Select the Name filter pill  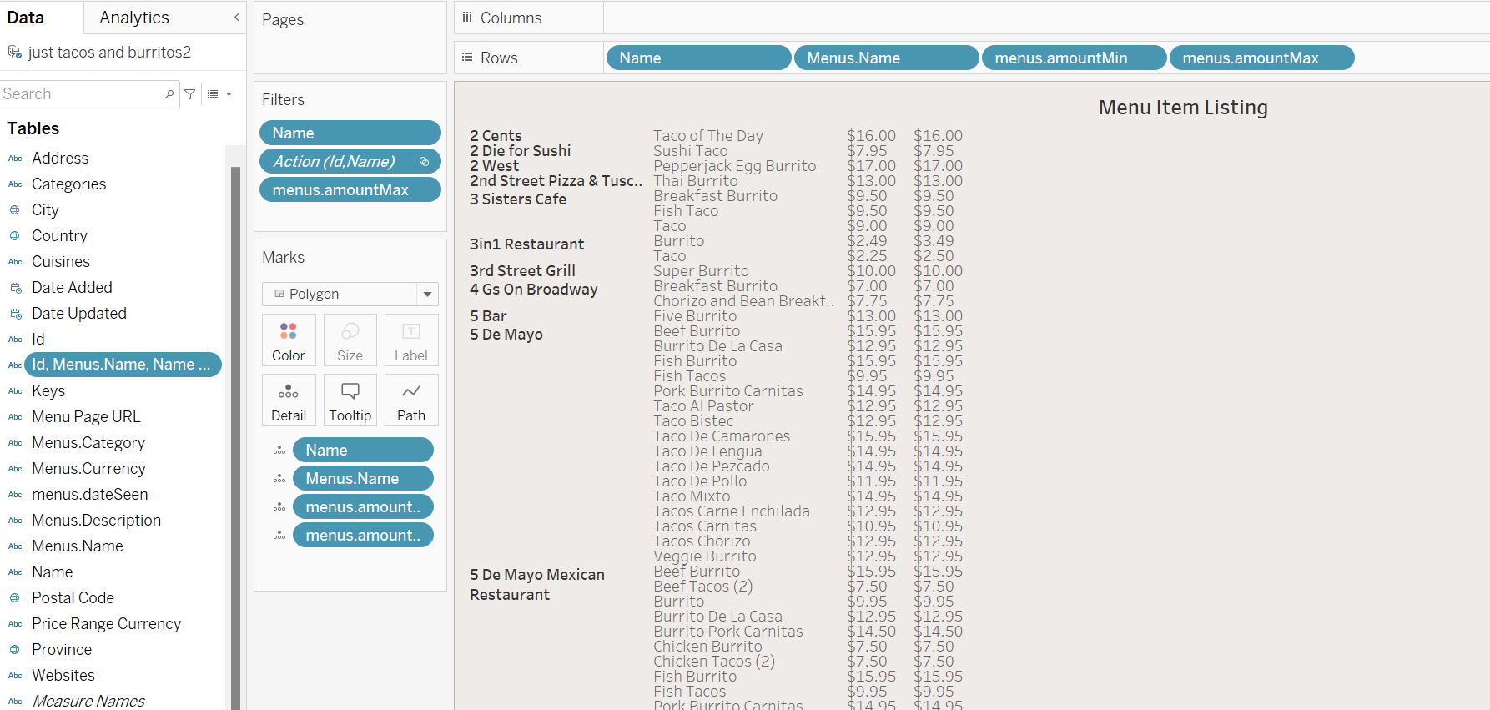350,133
